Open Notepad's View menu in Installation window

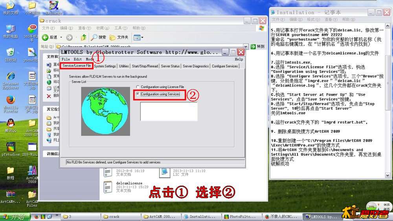click(x=331, y=19)
